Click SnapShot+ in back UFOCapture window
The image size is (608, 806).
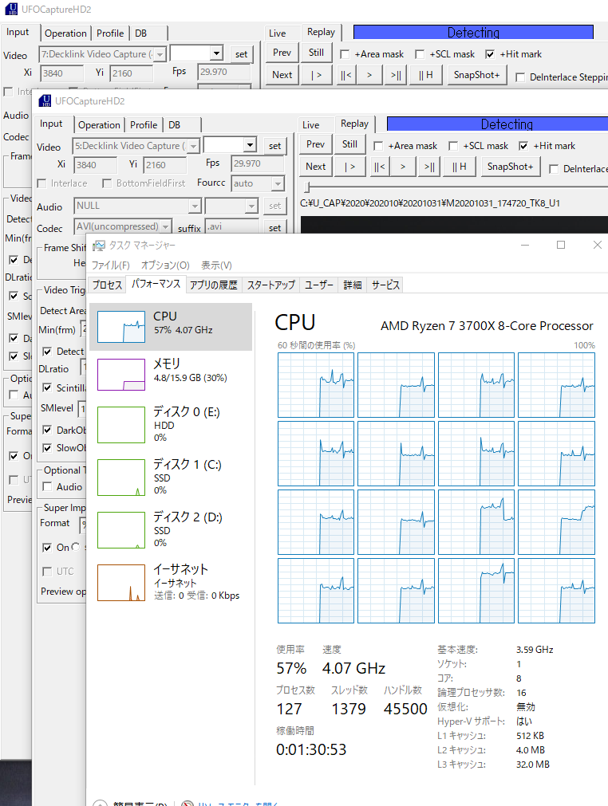point(477,75)
